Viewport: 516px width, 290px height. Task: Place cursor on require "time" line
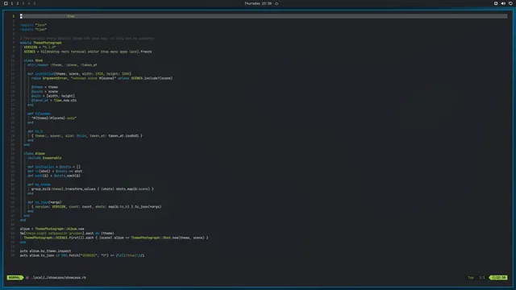(33, 29)
